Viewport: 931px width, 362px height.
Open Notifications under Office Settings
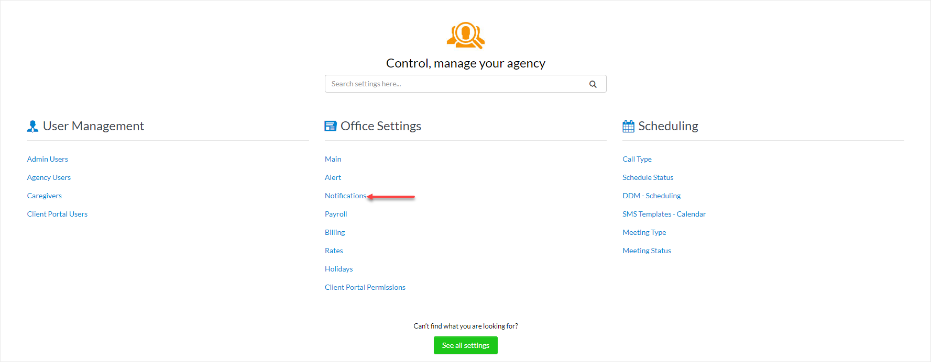[345, 196]
